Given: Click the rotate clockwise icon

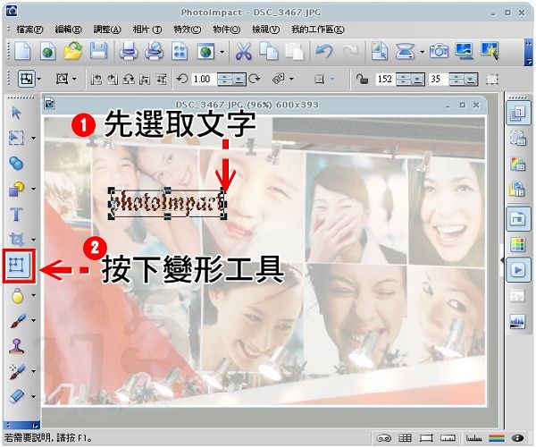Looking at the screenshot, I should click(254, 79).
